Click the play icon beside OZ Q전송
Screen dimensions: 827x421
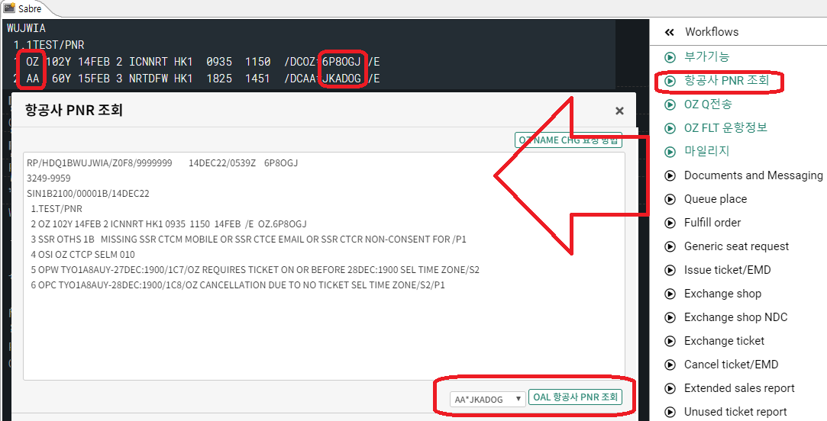[x=670, y=104]
